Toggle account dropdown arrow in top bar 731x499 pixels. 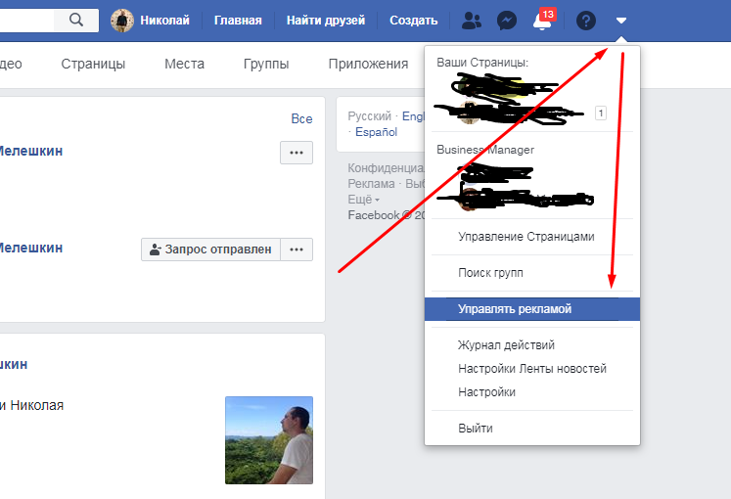[621, 21]
